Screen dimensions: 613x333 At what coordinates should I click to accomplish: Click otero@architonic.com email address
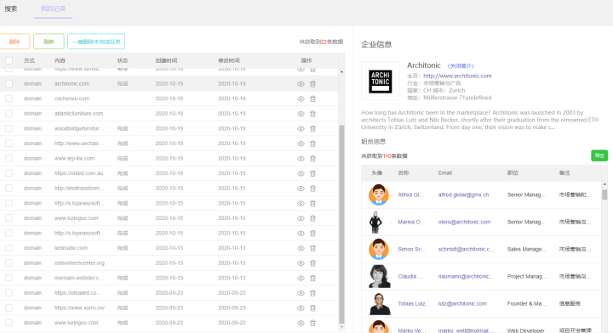click(x=464, y=222)
